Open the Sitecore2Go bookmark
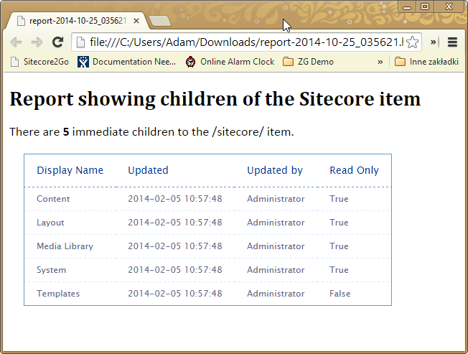Viewport: 468px width, 354px height. pyautogui.click(x=39, y=62)
